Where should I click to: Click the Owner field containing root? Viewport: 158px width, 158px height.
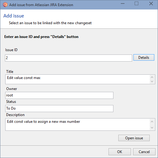(x=59, y=95)
